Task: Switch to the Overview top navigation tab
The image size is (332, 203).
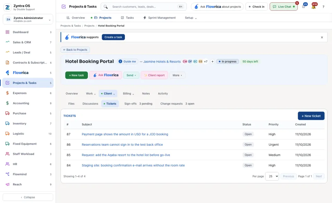Action: pos(76,18)
